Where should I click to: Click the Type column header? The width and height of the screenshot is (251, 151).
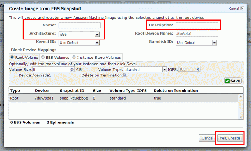pyautogui.click(x=15, y=91)
